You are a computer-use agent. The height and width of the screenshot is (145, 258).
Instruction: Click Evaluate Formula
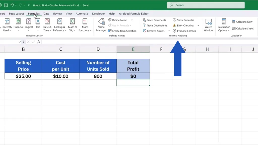(x=184, y=31)
